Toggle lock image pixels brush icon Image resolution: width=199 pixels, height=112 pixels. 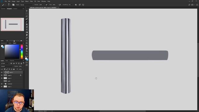7,69
